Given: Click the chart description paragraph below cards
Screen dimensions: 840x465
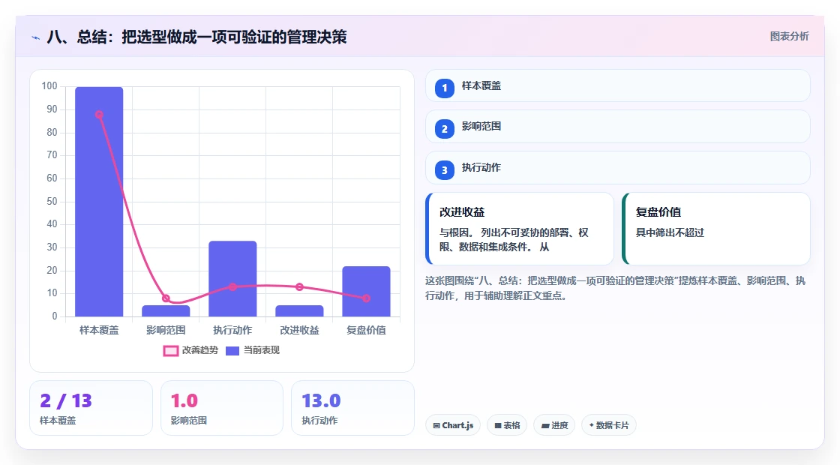Looking at the screenshot, I should (616, 288).
